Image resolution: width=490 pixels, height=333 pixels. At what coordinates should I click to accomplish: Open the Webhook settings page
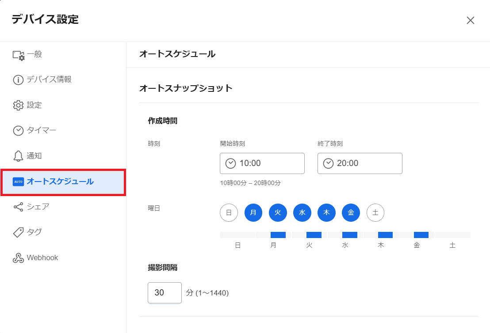point(63,258)
